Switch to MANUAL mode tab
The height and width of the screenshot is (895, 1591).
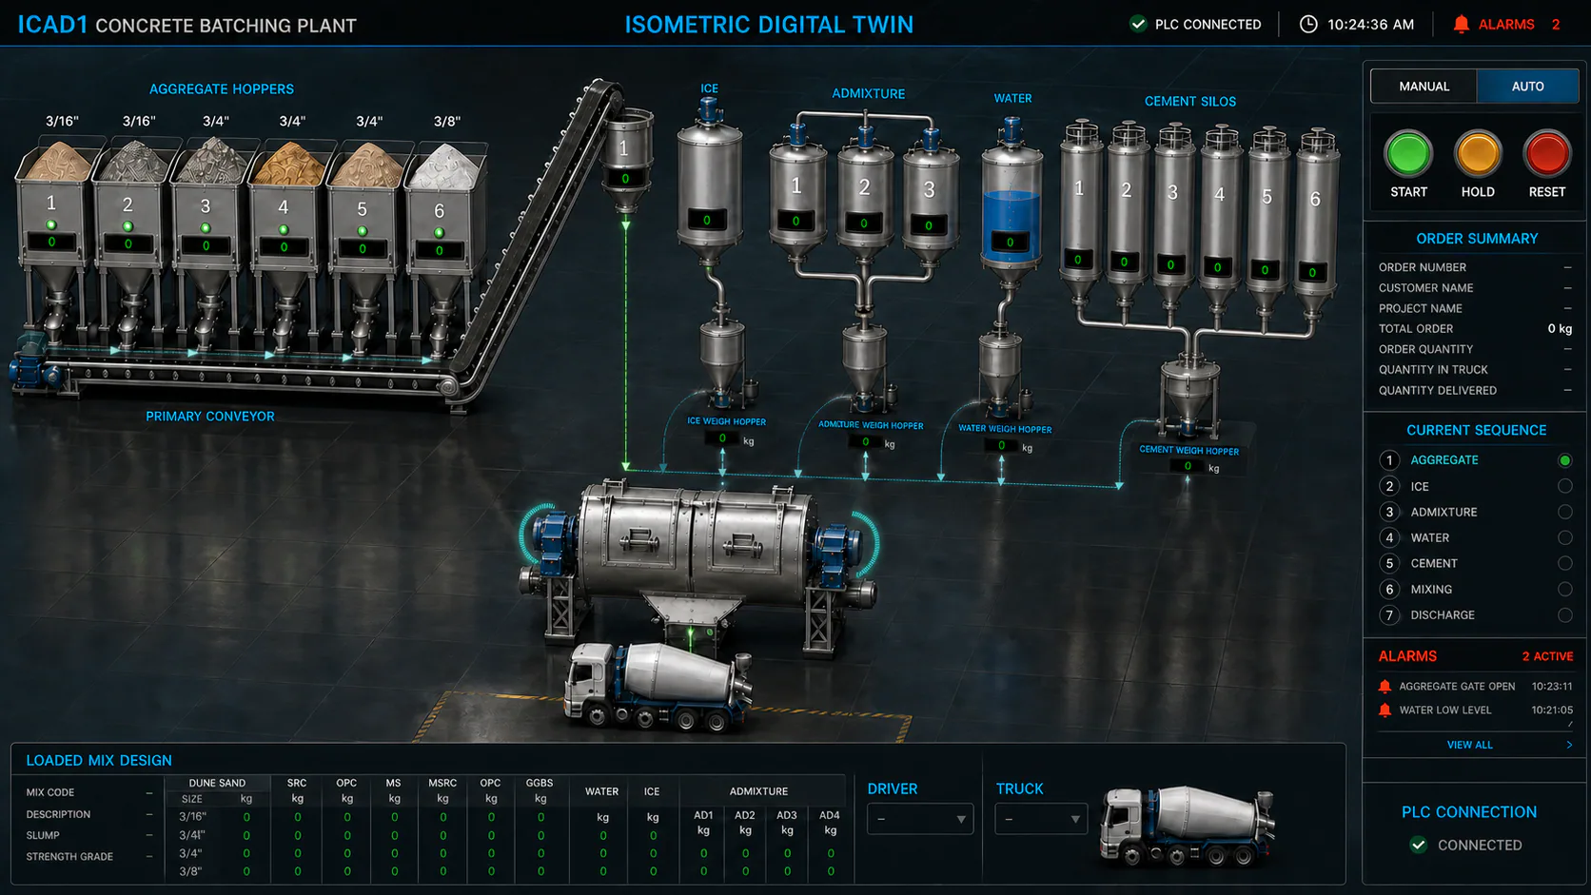point(1424,87)
